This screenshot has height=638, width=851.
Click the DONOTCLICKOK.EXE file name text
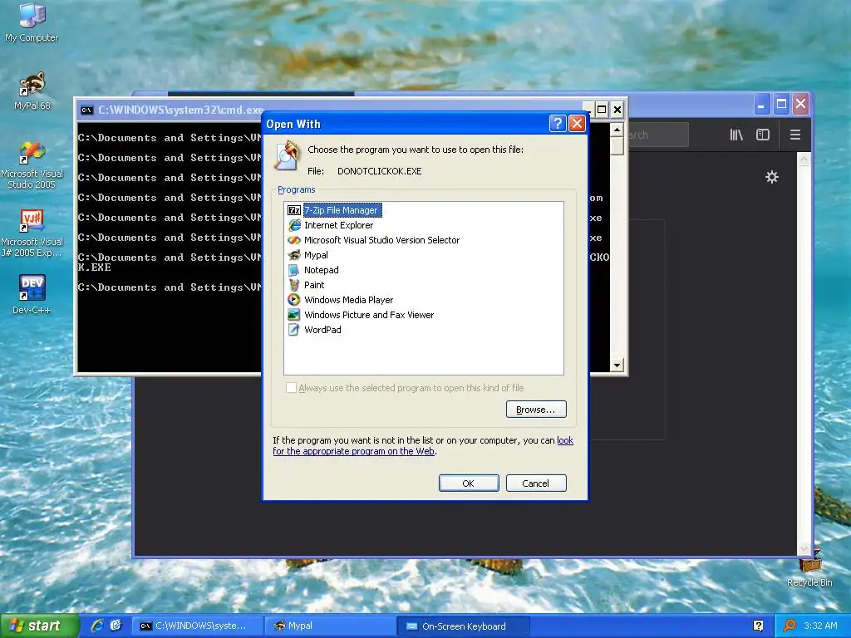click(379, 171)
